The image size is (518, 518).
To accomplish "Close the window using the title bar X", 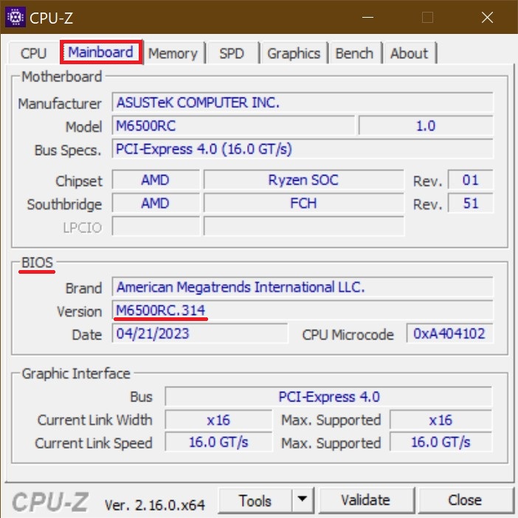I will click(487, 18).
